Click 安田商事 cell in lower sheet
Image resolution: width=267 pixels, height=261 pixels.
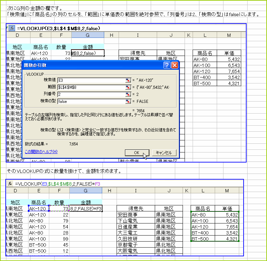[136, 214]
